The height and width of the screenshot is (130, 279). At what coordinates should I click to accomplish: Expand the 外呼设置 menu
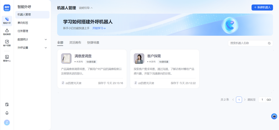[x=32, y=48]
